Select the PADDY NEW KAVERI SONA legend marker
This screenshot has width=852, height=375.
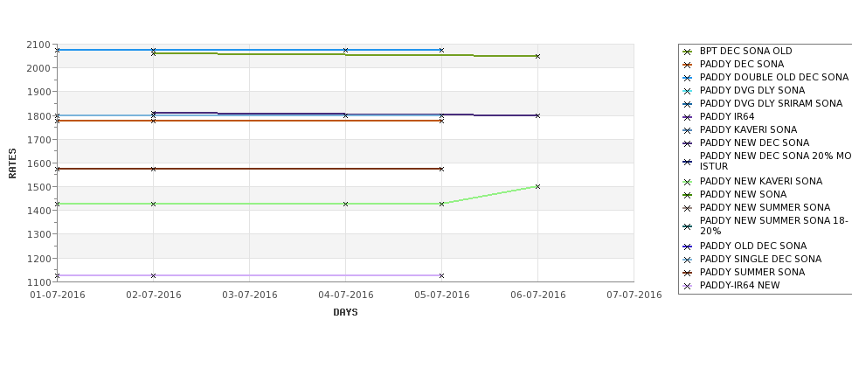[688, 182]
